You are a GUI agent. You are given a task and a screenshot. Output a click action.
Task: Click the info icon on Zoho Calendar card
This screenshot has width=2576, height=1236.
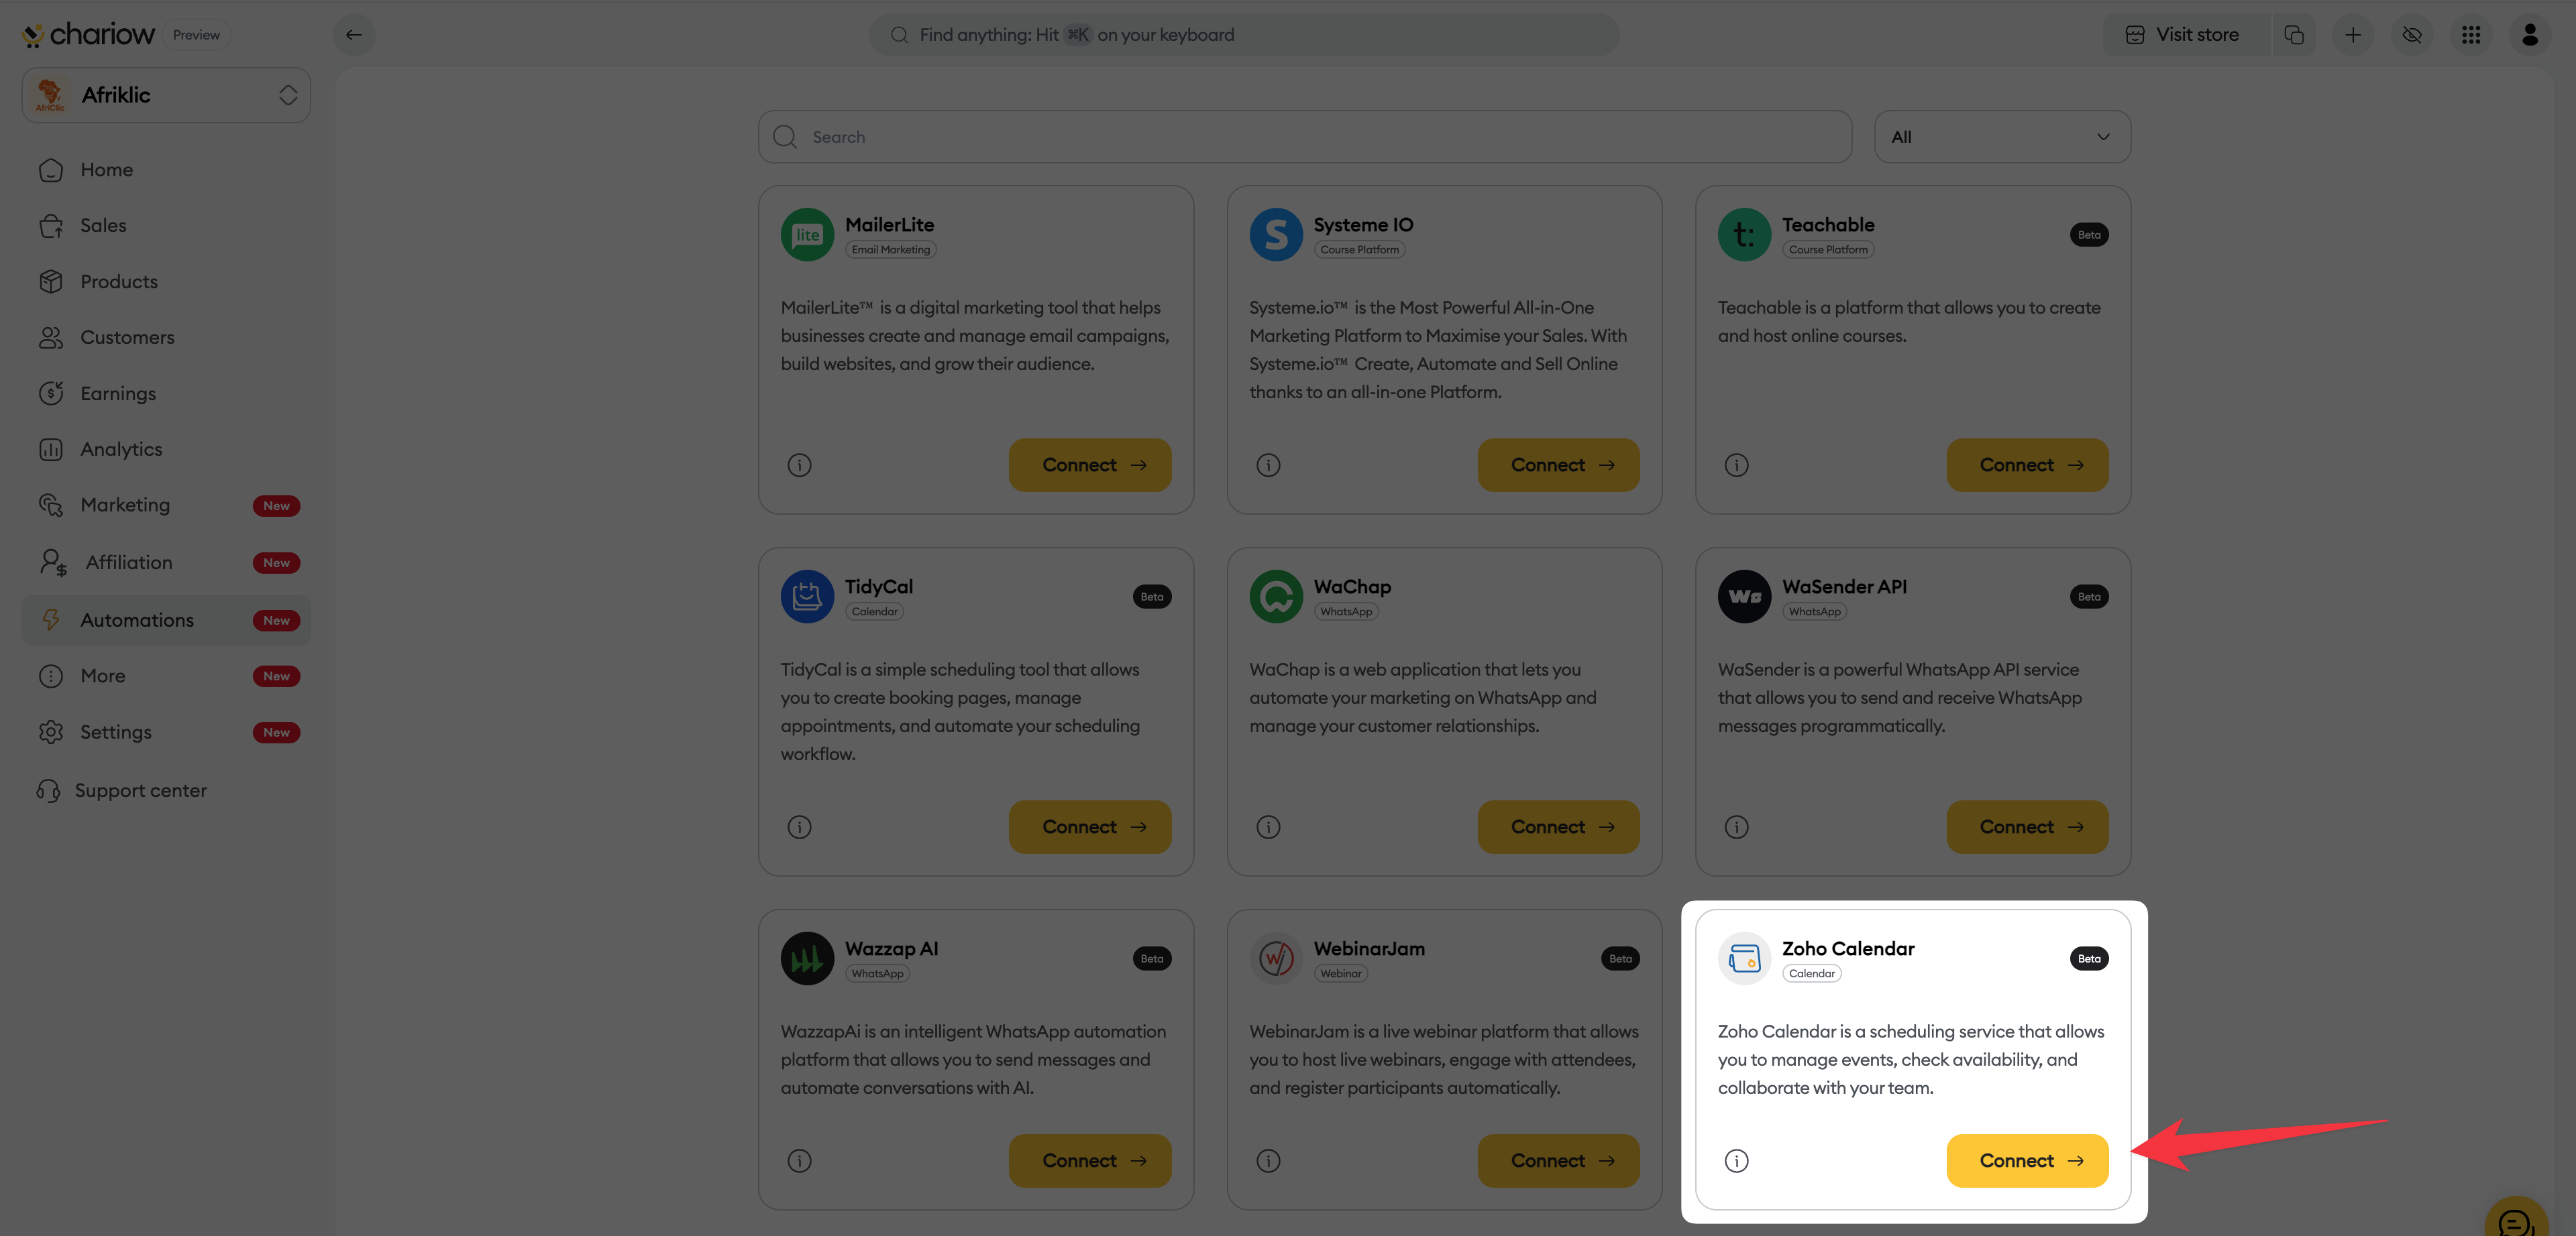[1736, 1160]
